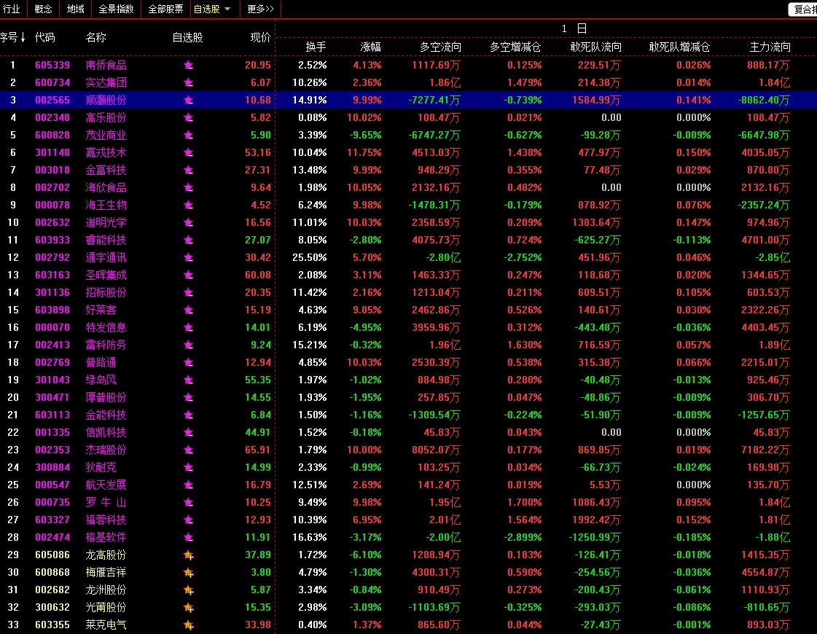Toggle watchlist star for 实达集团
The width and height of the screenshot is (817, 634).
click(x=188, y=83)
